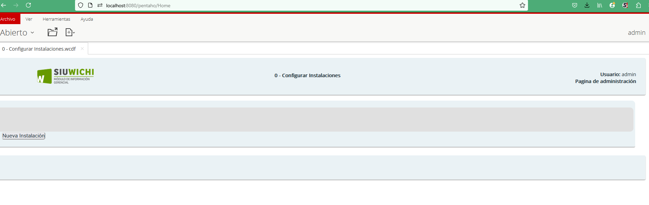Viewport: 649px width, 205px height.
Task: Click the SIU Wichi logo
Action: (x=65, y=76)
